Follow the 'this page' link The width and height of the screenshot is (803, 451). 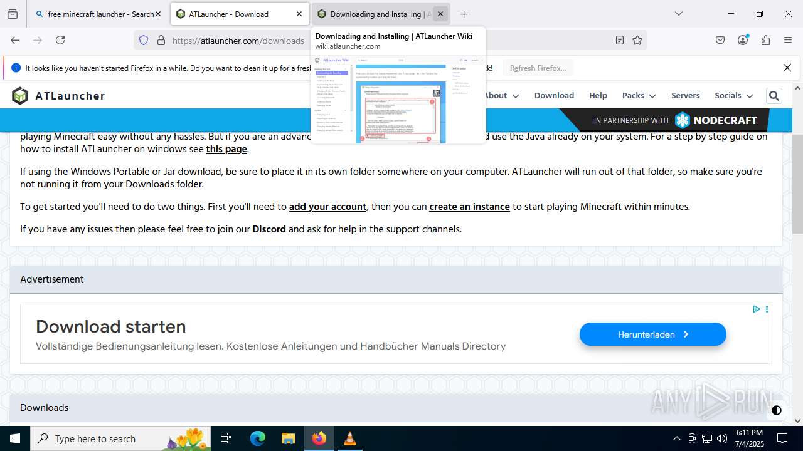click(226, 149)
